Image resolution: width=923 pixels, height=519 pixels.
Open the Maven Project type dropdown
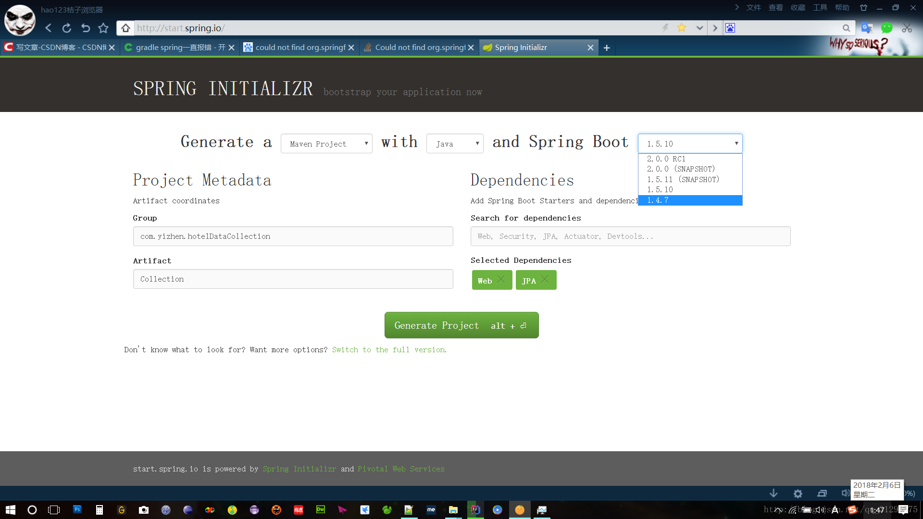(x=326, y=144)
